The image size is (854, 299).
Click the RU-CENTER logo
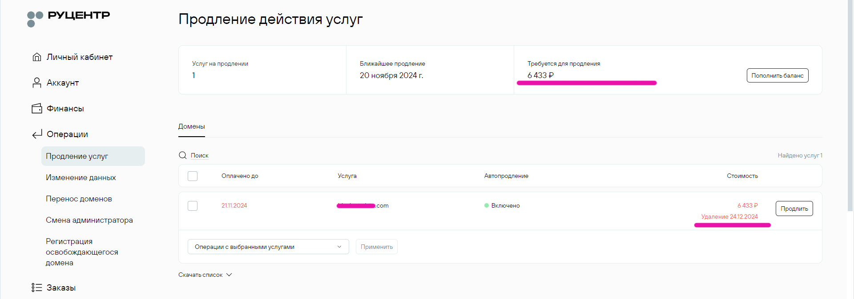coord(68,18)
